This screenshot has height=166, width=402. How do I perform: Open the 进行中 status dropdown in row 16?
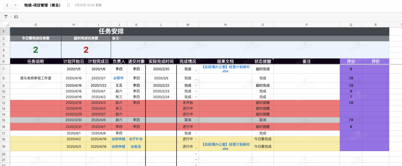pos(196,127)
